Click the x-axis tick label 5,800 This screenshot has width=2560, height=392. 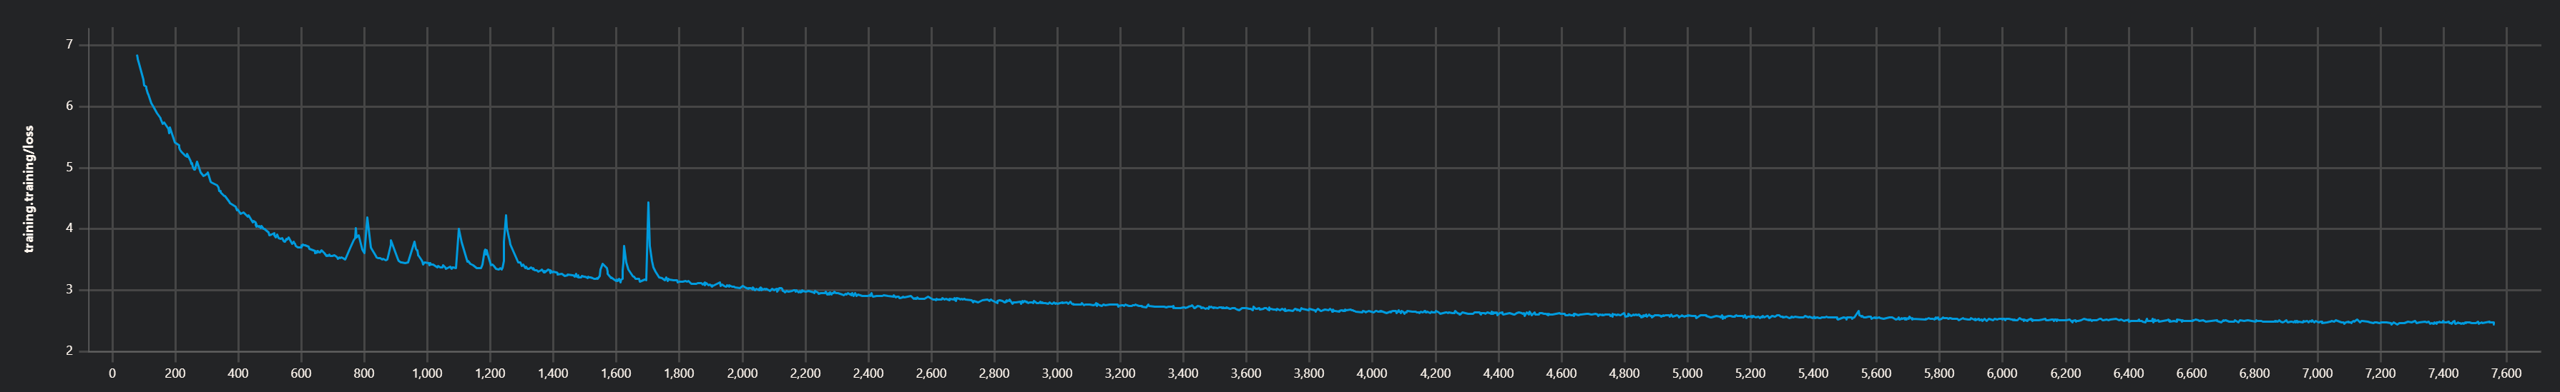tap(1939, 374)
